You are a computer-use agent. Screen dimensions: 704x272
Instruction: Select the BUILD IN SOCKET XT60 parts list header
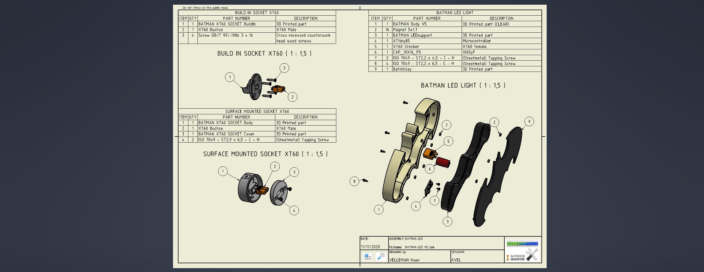tap(257, 13)
